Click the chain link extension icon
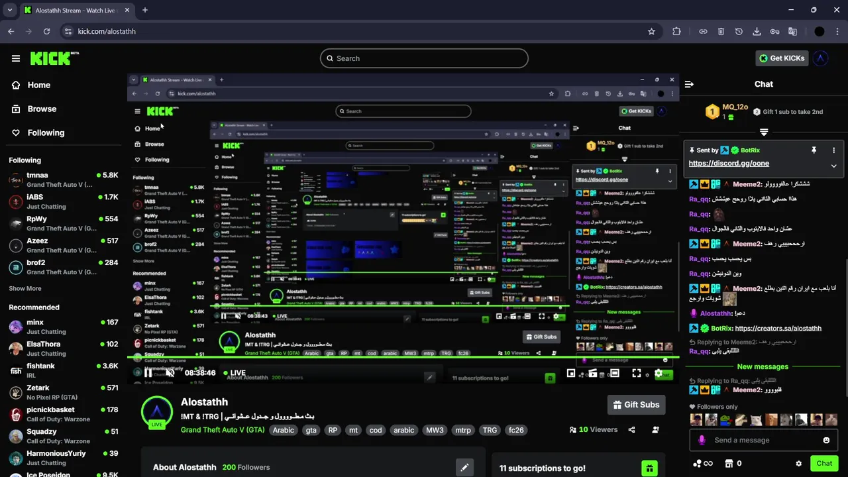 coord(703,31)
